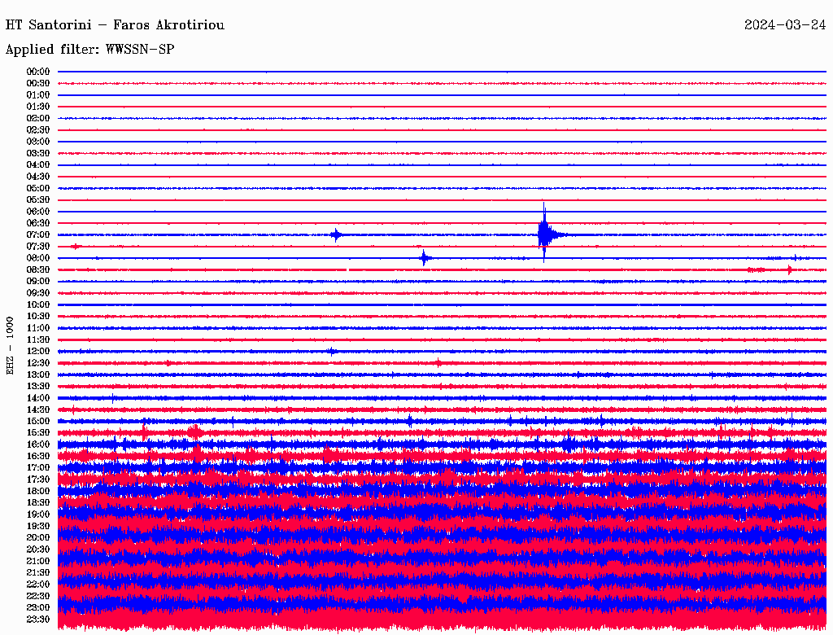Click the station title HT Santorini – Faros Akrotiriou

(115, 25)
